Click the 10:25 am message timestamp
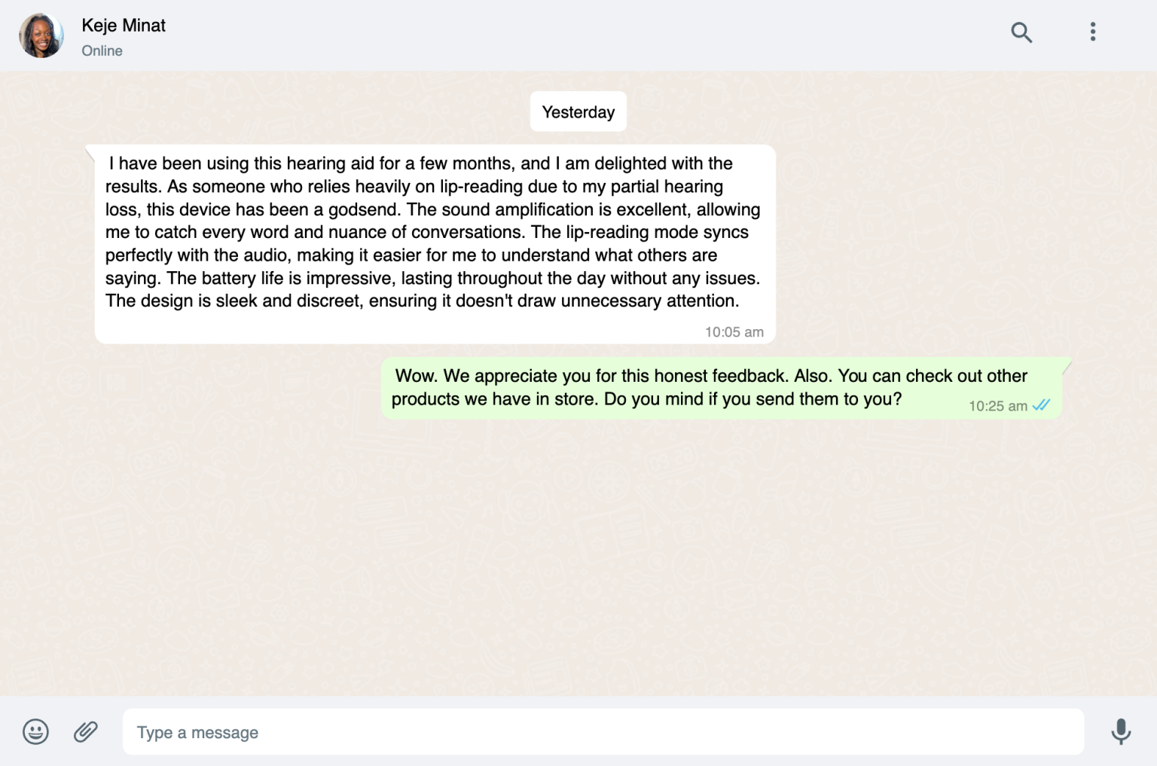1157x766 pixels. point(997,406)
